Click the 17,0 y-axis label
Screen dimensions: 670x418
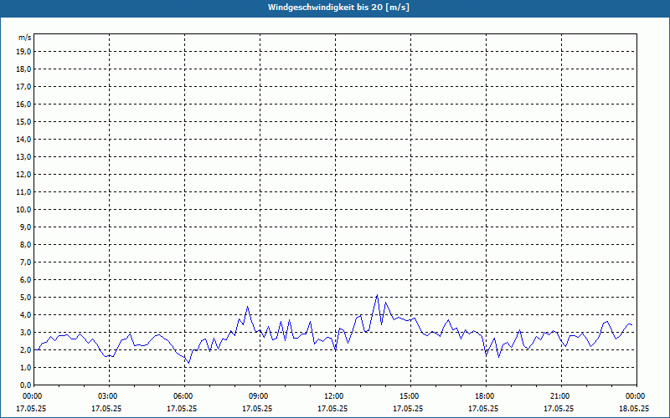pyautogui.click(x=23, y=87)
